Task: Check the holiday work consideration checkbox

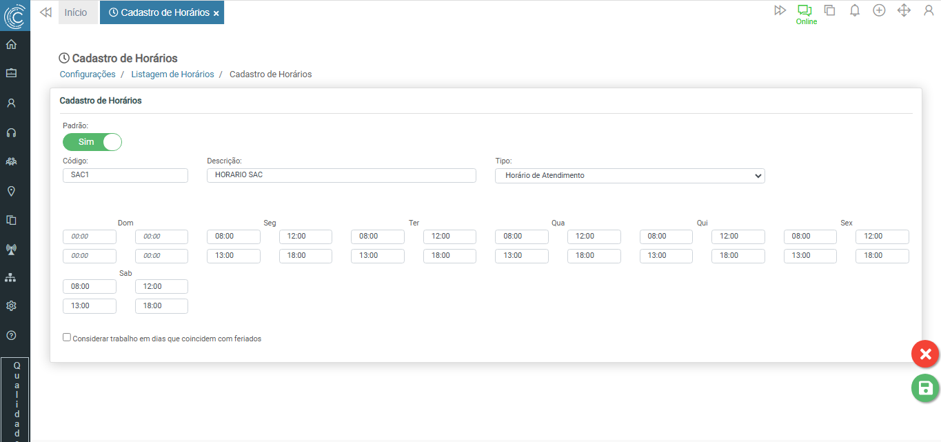Action: [x=67, y=337]
